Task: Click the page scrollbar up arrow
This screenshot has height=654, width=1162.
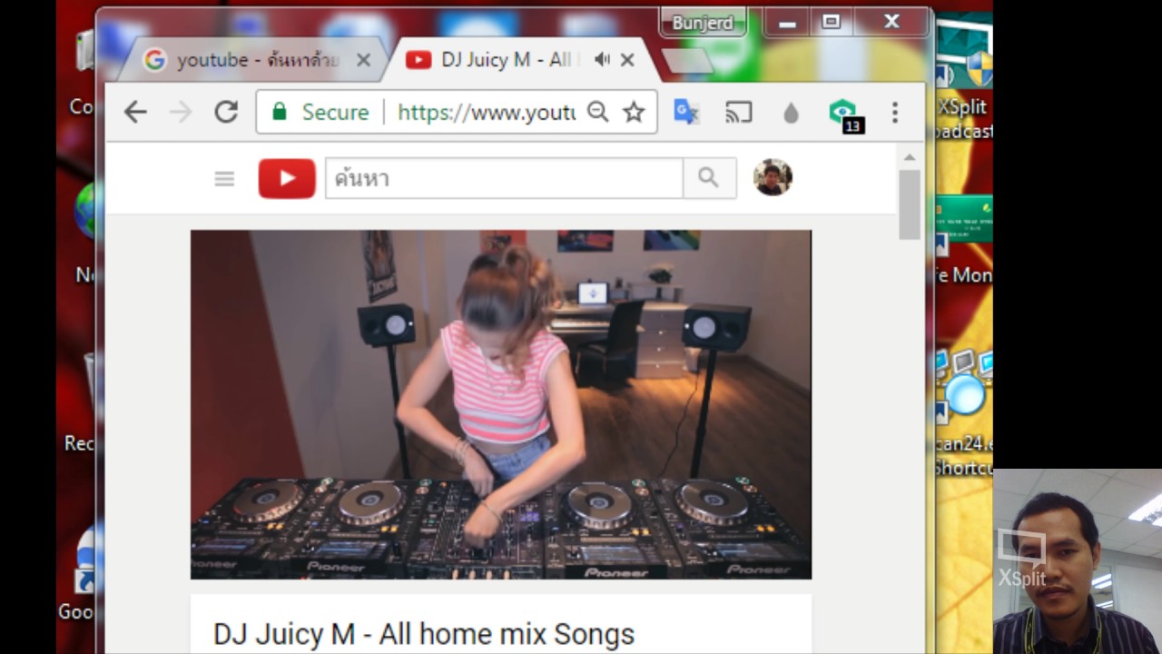Action: pos(909,157)
